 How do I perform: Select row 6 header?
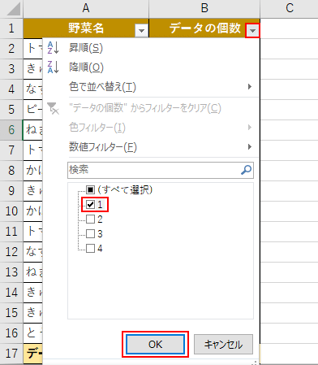(11, 130)
